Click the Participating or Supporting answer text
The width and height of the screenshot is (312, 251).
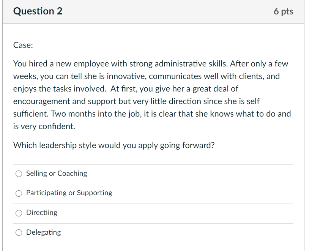click(x=69, y=193)
